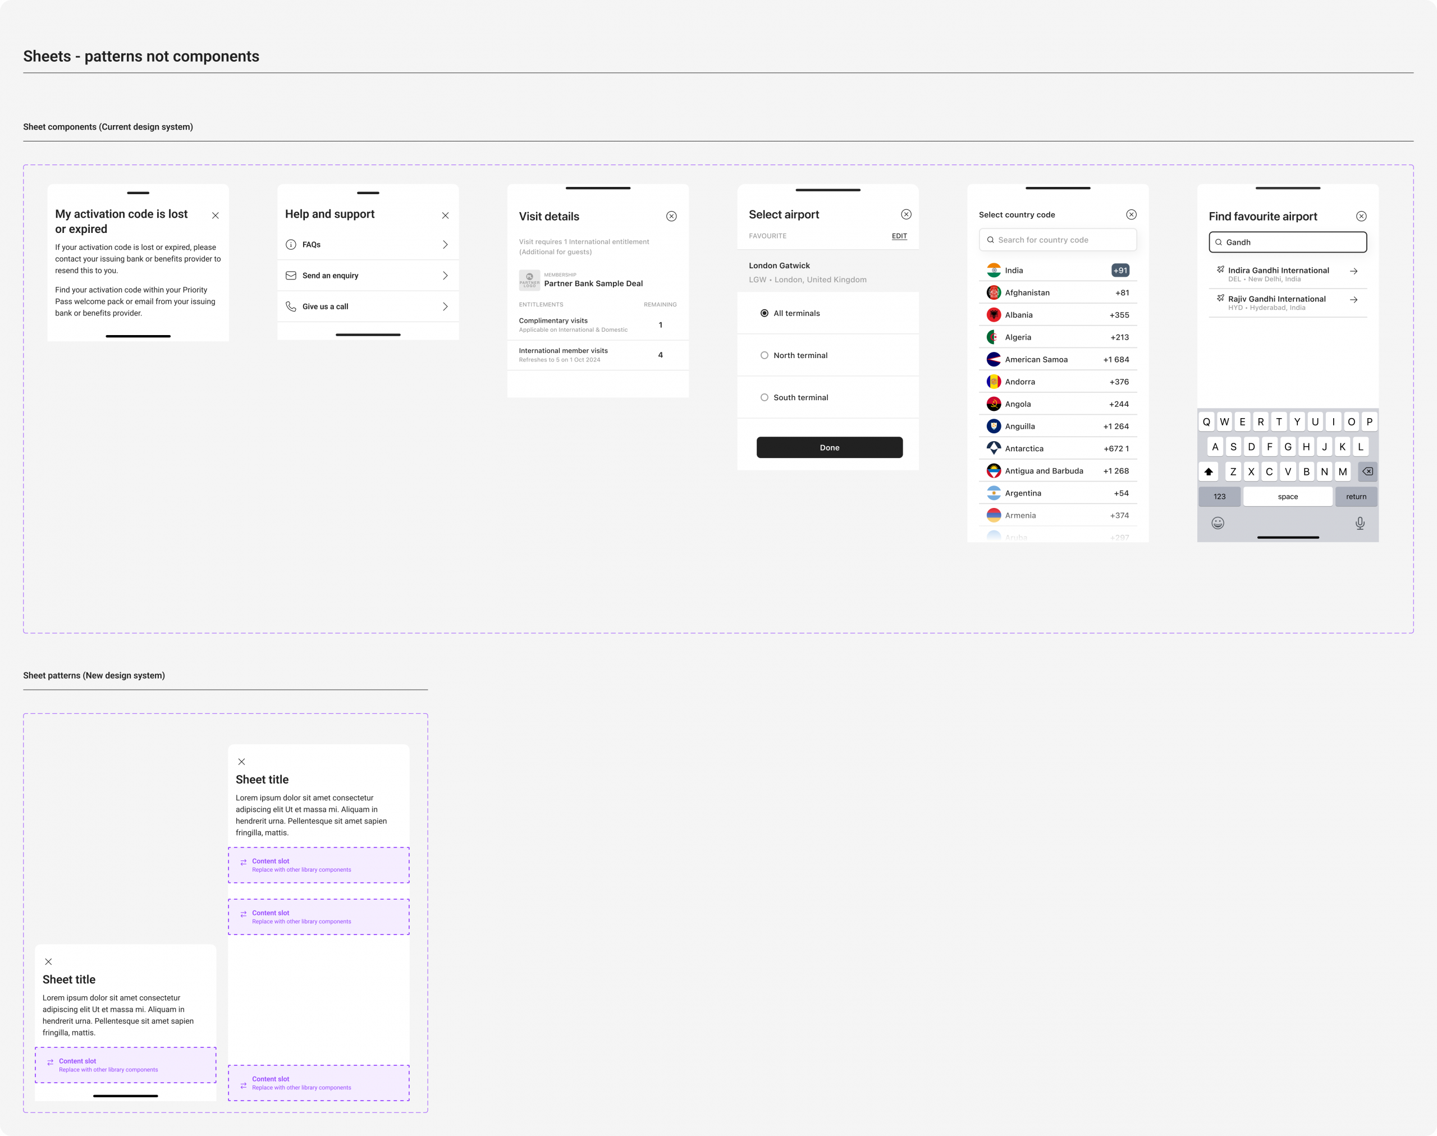Choose the South terminal radio option
1437x1136 pixels.
click(765, 398)
